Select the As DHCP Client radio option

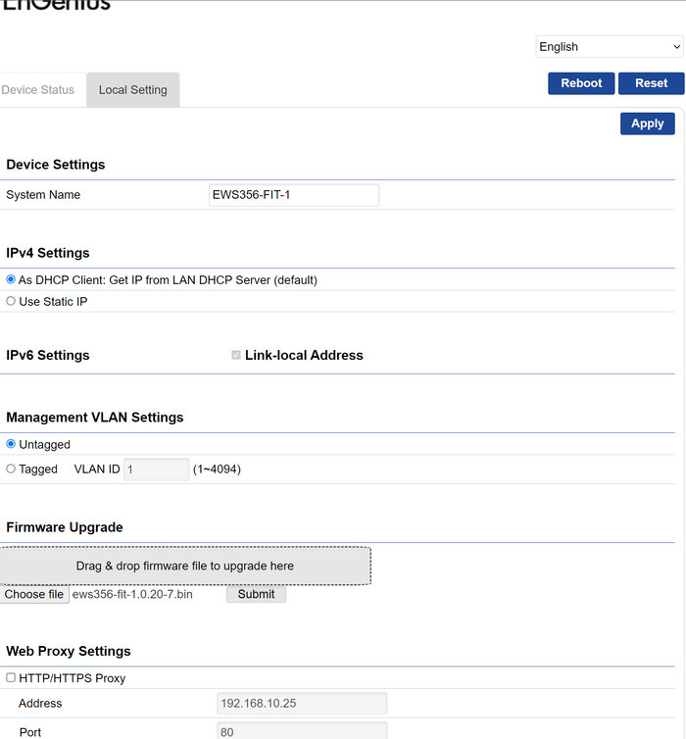coord(11,280)
